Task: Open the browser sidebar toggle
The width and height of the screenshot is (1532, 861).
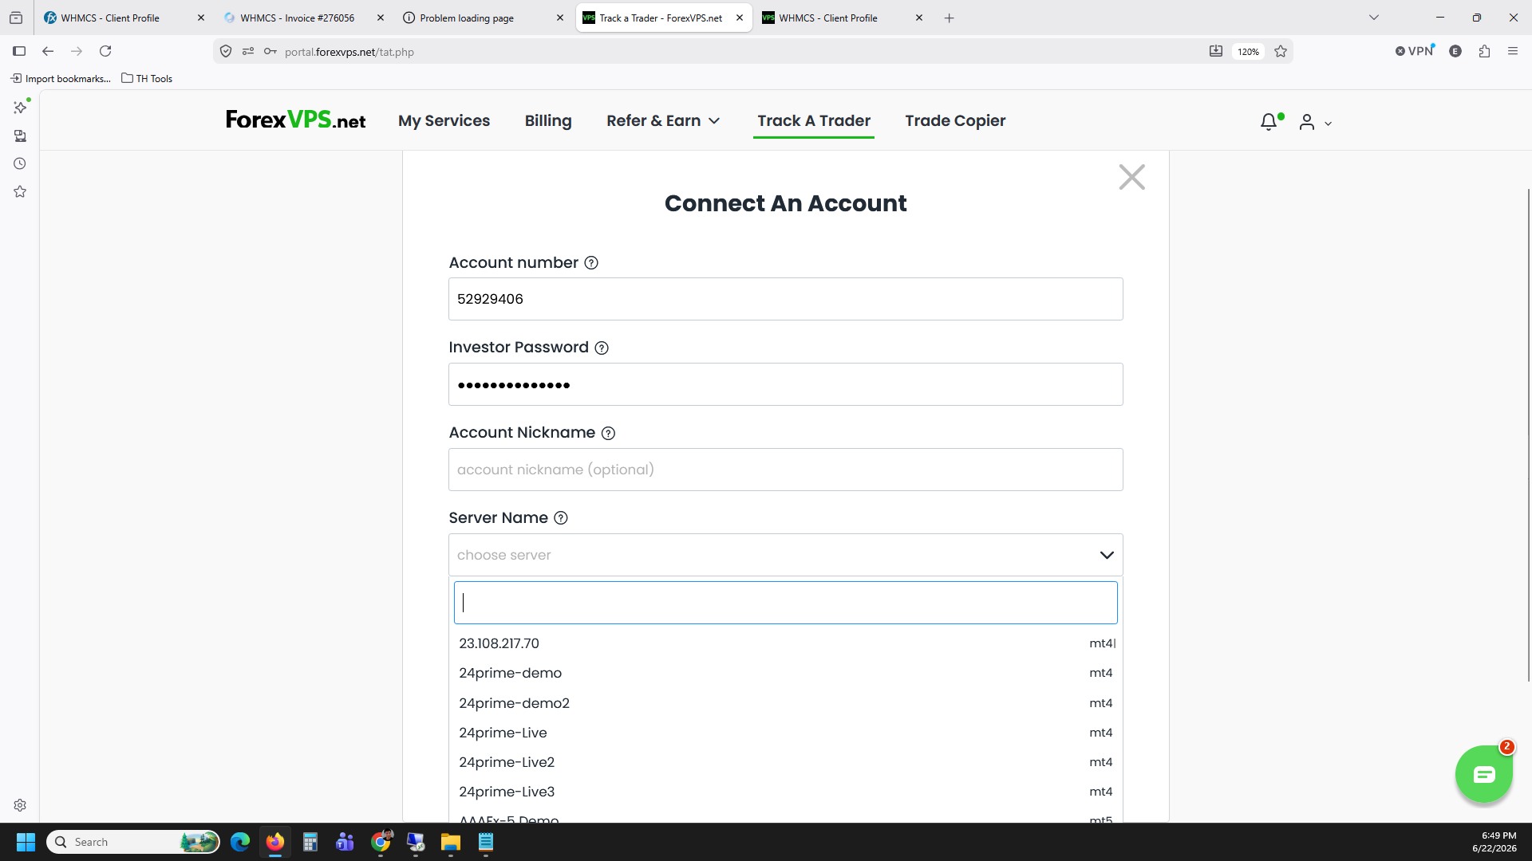Action: (x=19, y=51)
